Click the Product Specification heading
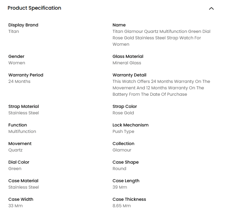This screenshot has height=214, width=233. click(x=34, y=8)
